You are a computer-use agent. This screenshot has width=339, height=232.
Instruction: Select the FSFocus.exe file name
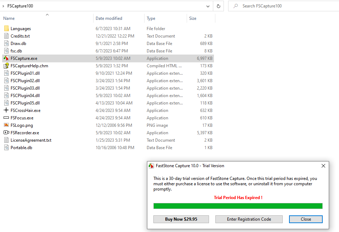coord(22,118)
